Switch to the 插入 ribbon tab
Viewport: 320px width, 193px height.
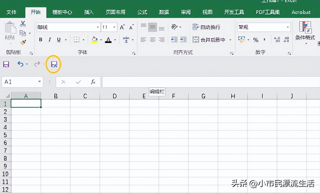point(88,12)
